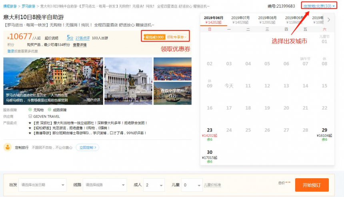Click the 轻松舒适 selling point line
This screenshot has height=197, width=344.
[69, 128]
